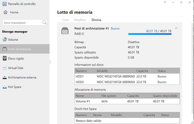Screen dimensions: 194x124
Task: Click in the Cerca impostazioni search field
Action: [22, 23]
